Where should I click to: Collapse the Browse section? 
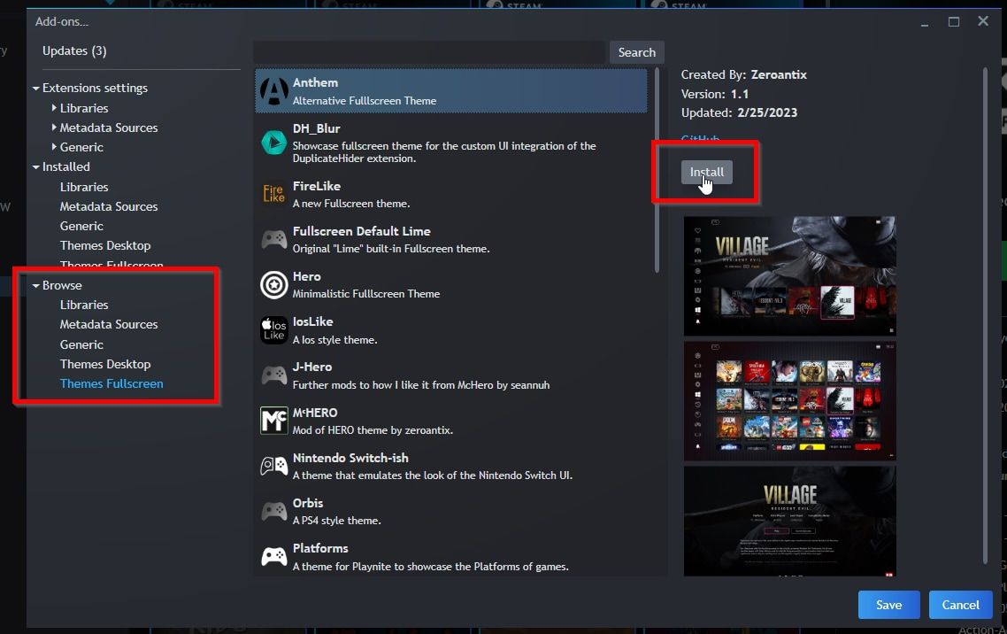point(36,285)
